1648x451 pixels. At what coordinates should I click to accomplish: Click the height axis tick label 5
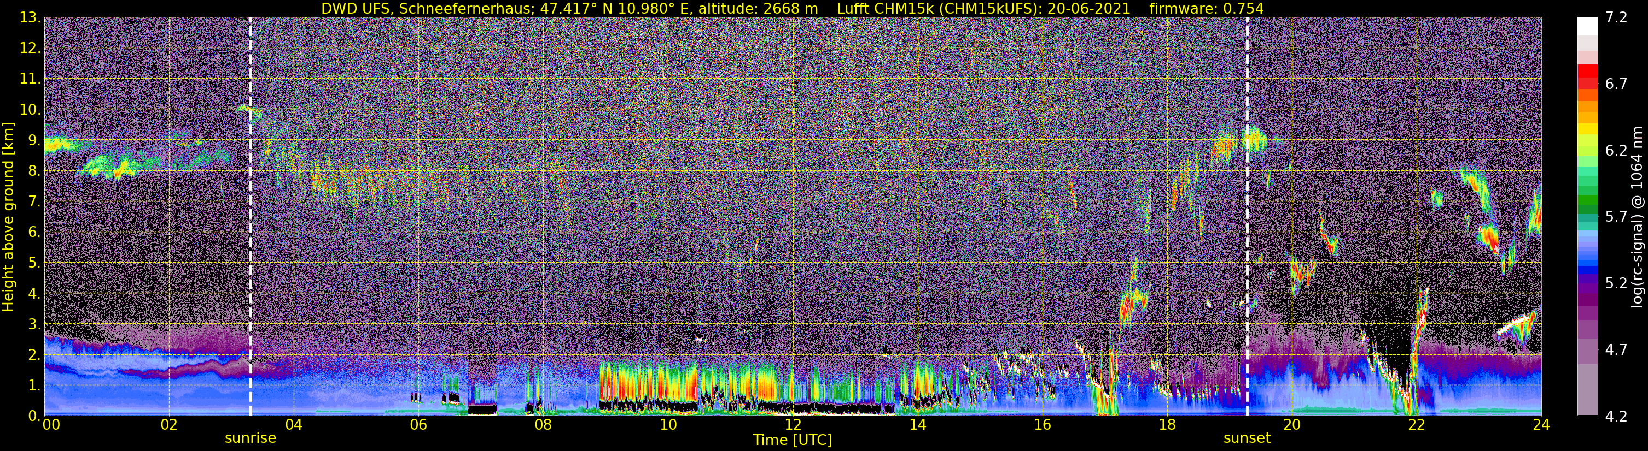pyautogui.click(x=34, y=263)
